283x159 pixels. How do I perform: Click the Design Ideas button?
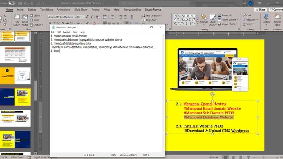point(277,20)
